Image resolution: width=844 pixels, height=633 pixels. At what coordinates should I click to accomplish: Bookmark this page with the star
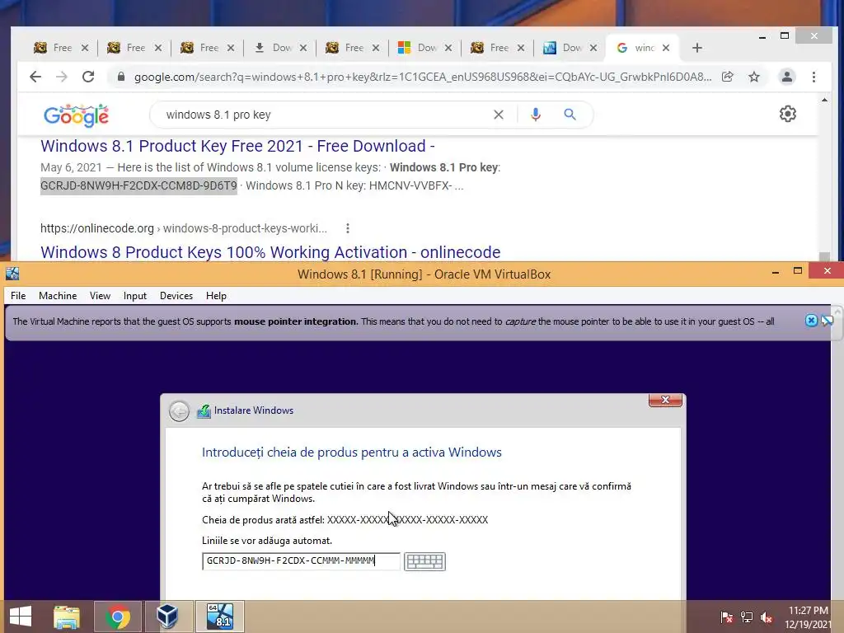tap(754, 77)
